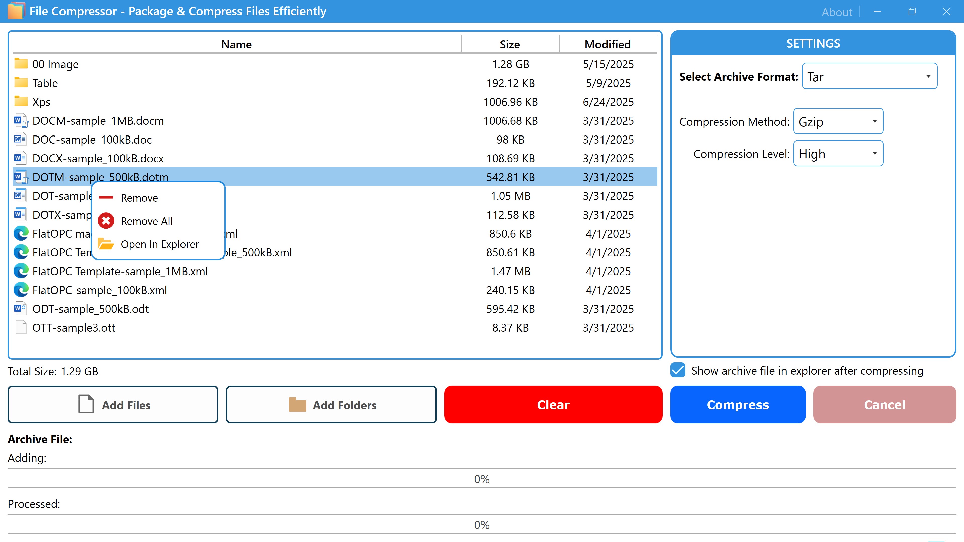Click the red X icon for Remove All
Image resolution: width=964 pixels, height=542 pixels.
pos(106,221)
